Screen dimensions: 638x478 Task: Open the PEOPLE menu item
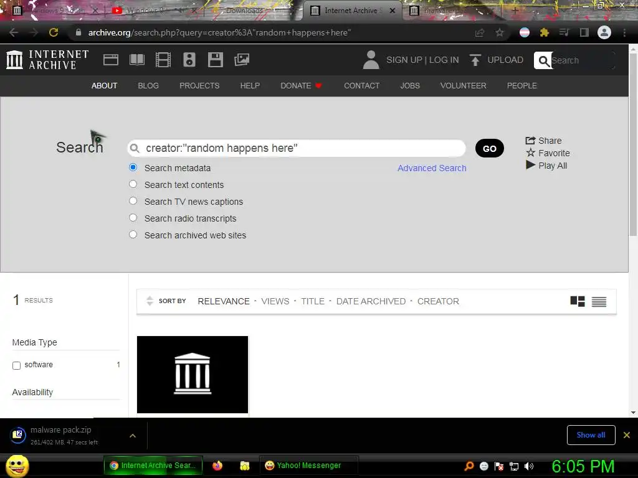(522, 86)
